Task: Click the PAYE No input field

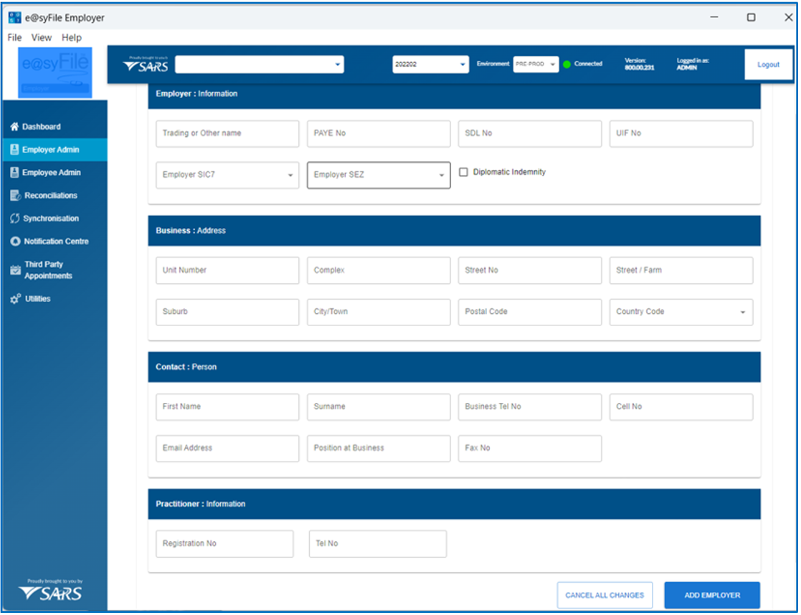Action: 379,133
